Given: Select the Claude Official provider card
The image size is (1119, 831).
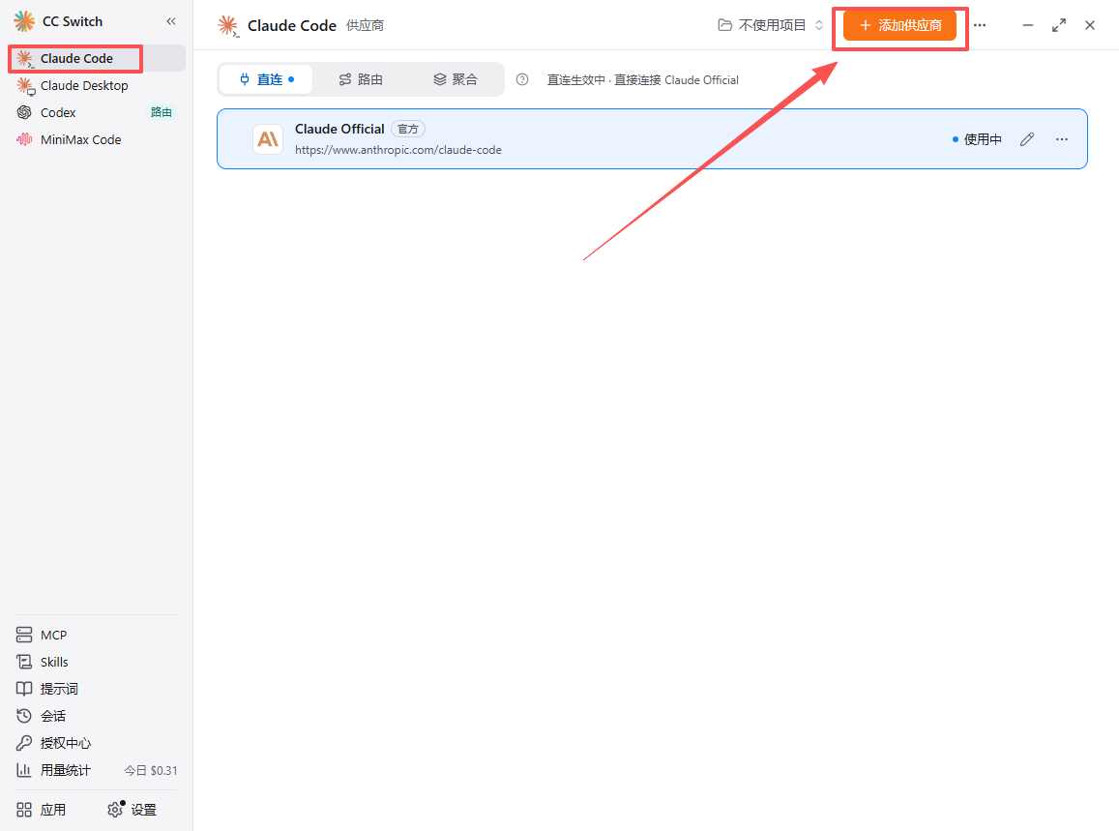Looking at the screenshot, I should tap(652, 139).
